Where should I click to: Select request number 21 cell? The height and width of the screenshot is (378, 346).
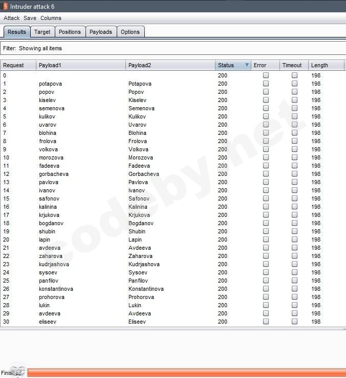(6, 248)
